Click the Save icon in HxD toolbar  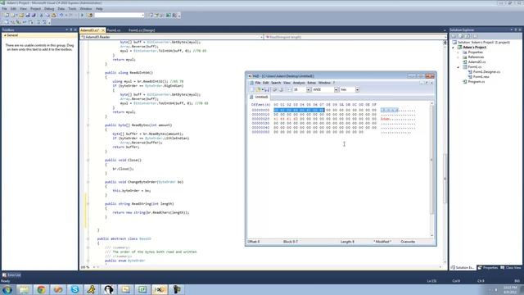(x=266, y=89)
